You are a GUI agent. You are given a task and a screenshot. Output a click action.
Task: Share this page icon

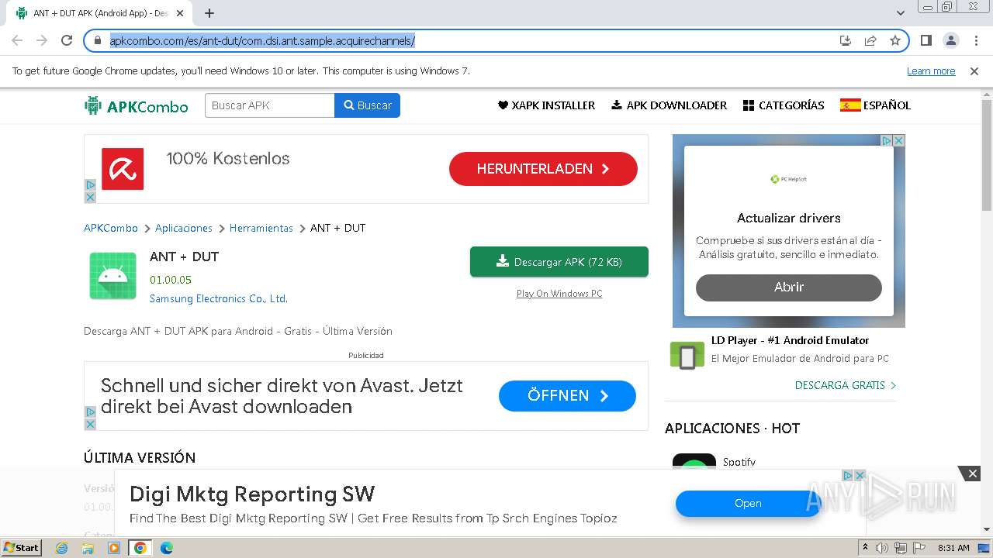(x=870, y=40)
